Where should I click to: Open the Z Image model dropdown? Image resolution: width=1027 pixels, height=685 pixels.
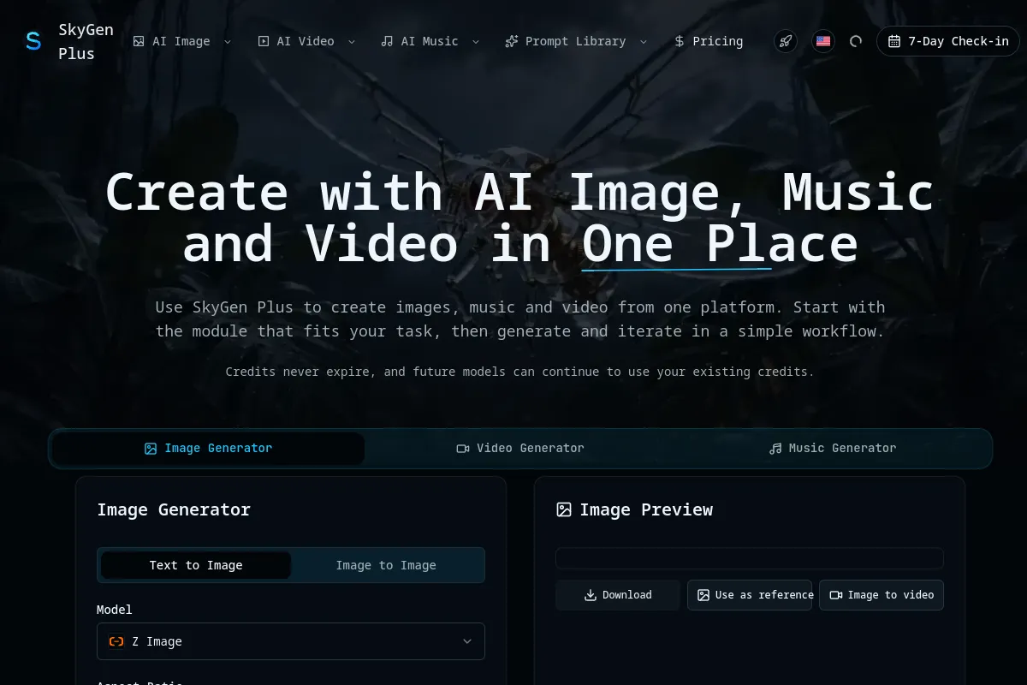[291, 641]
